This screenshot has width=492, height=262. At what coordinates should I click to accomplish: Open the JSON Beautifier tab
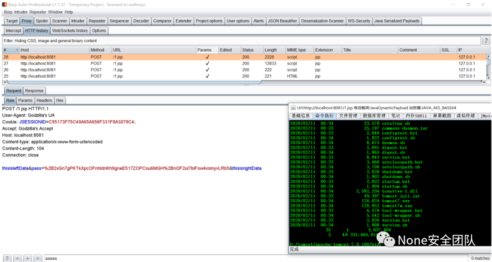pyautogui.click(x=282, y=21)
